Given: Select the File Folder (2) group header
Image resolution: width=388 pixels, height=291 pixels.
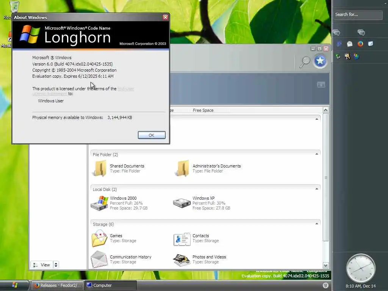Looking at the screenshot, I should [x=105, y=155].
